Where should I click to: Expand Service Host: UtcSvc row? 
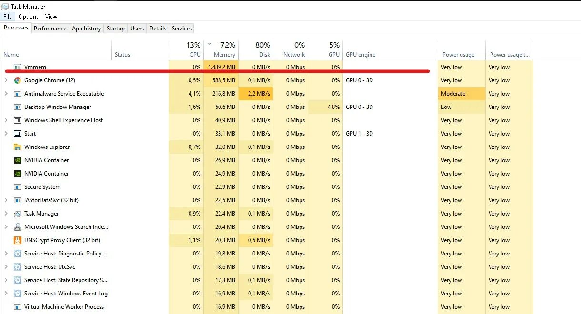(6, 267)
